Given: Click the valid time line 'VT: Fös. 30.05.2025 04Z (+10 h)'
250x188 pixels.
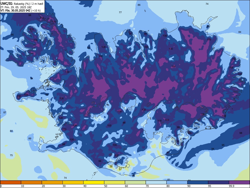Looking at the screenshot, I should (x=20, y=11).
